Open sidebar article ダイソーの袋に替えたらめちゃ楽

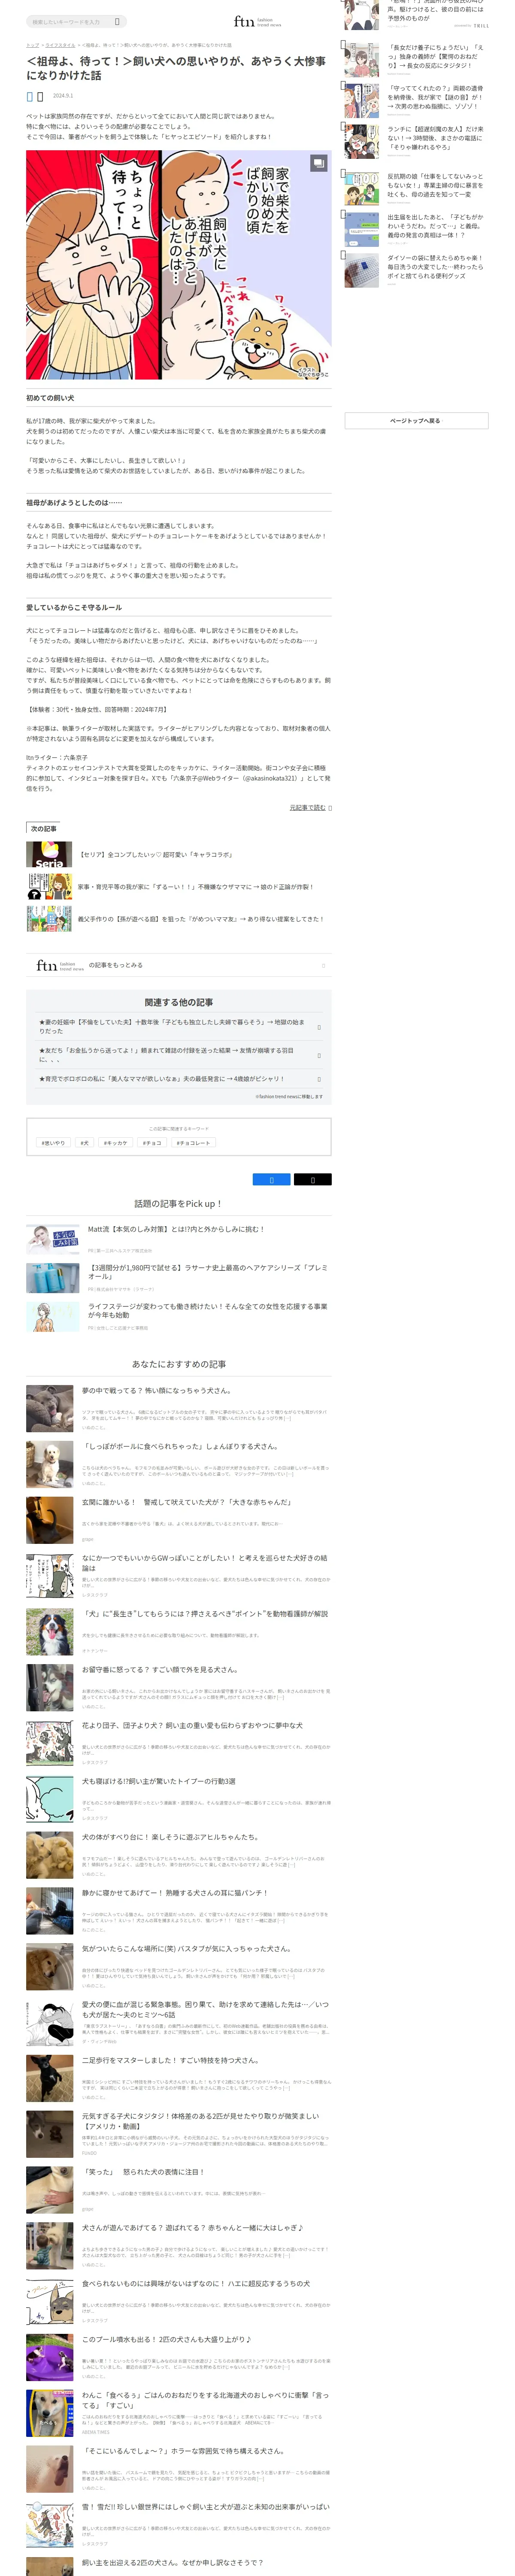[x=436, y=267]
